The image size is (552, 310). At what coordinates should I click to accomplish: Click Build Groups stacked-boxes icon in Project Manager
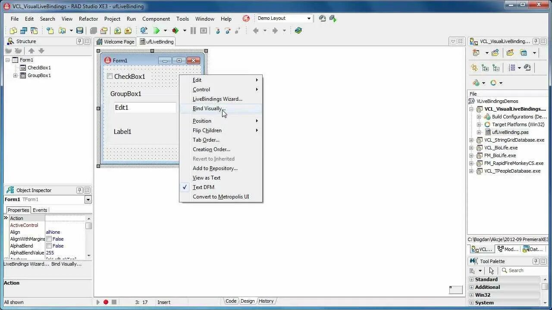click(527, 68)
